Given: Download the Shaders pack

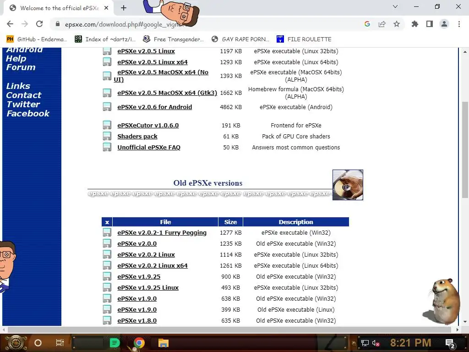Looking at the screenshot, I should tap(137, 136).
